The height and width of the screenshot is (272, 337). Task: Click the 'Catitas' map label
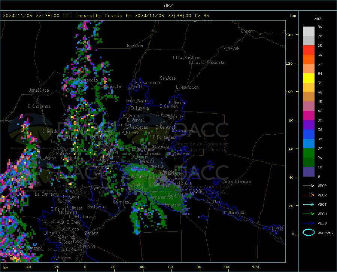point(214,202)
